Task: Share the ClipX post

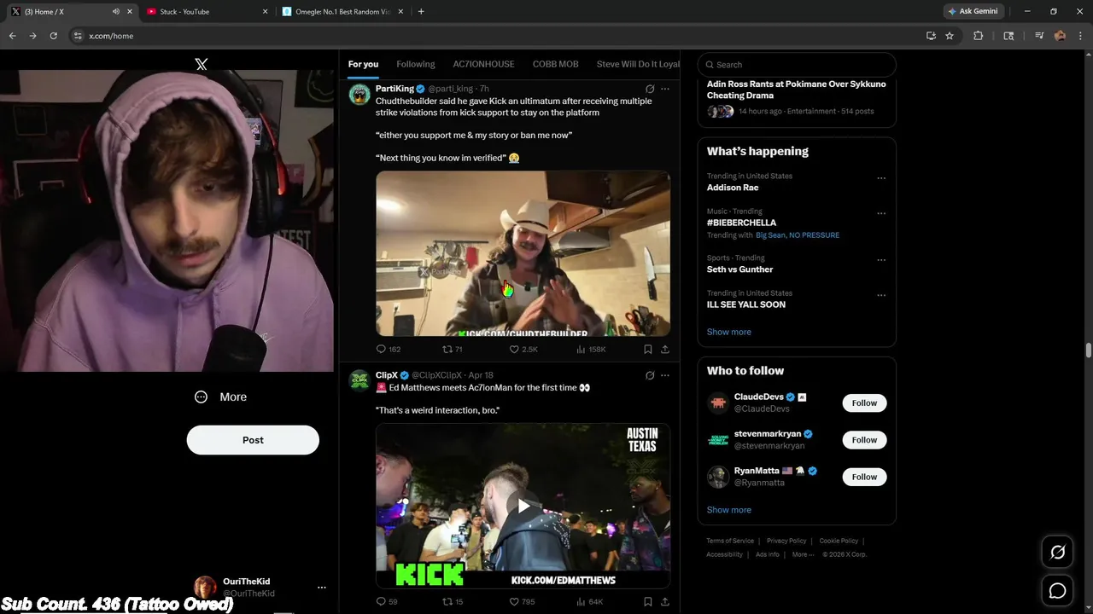Action: click(665, 601)
